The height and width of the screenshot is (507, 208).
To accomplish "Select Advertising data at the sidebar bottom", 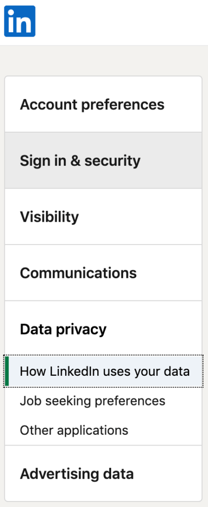I will (103, 474).
